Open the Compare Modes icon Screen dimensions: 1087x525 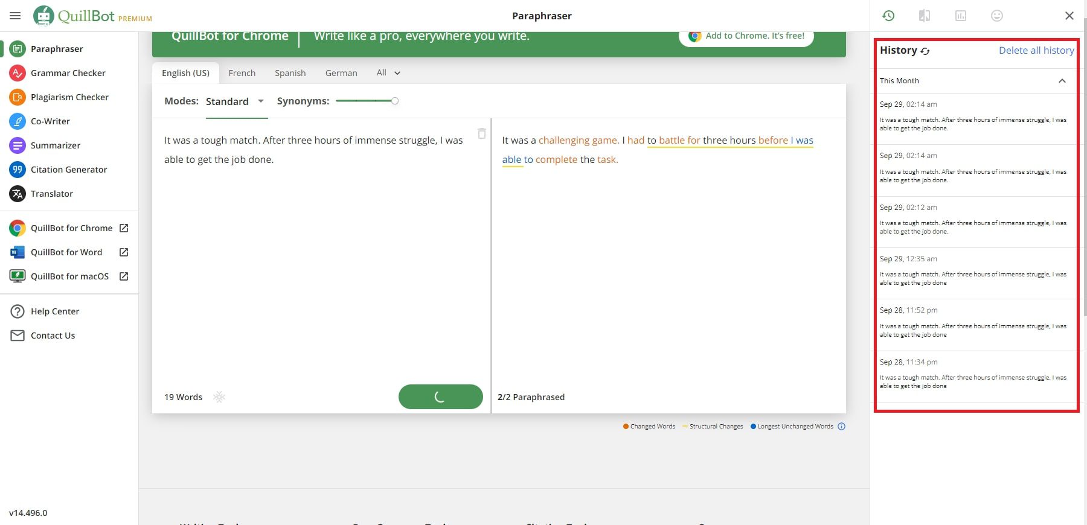click(925, 16)
